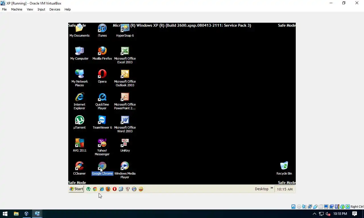Click the VirtualBox shared folders indicator
Image resolution: width=364 pixels, height=218 pixels.
321,207
